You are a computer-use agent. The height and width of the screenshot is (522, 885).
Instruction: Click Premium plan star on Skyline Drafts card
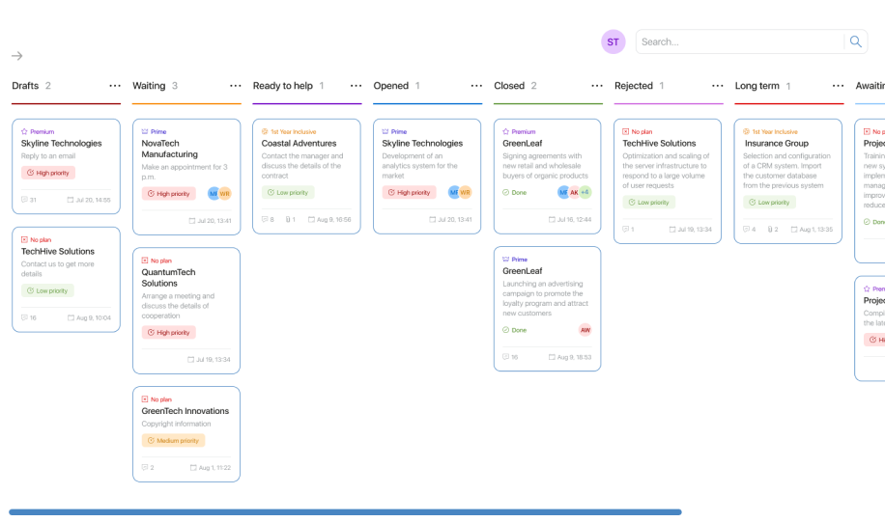(24, 131)
